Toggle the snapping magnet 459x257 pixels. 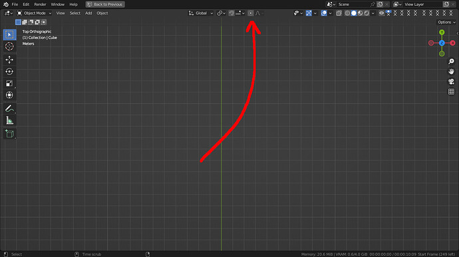231,13
